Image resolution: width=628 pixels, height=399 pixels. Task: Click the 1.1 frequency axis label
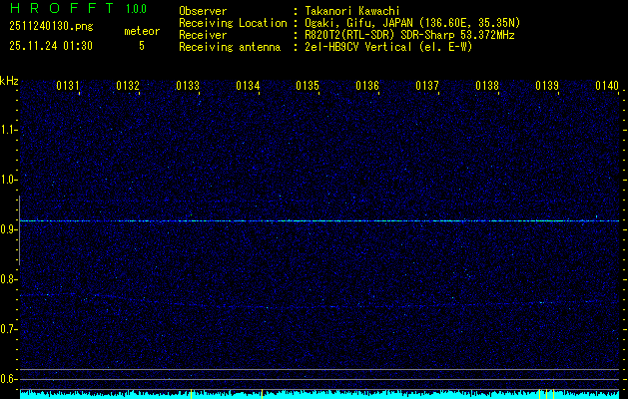pos(9,129)
